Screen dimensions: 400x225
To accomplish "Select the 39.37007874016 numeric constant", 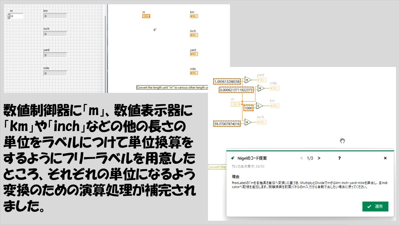I will 227,124.
